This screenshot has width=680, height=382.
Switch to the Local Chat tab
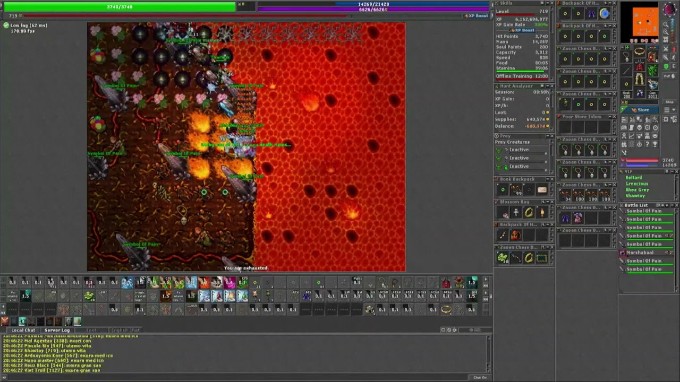click(23, 330)
